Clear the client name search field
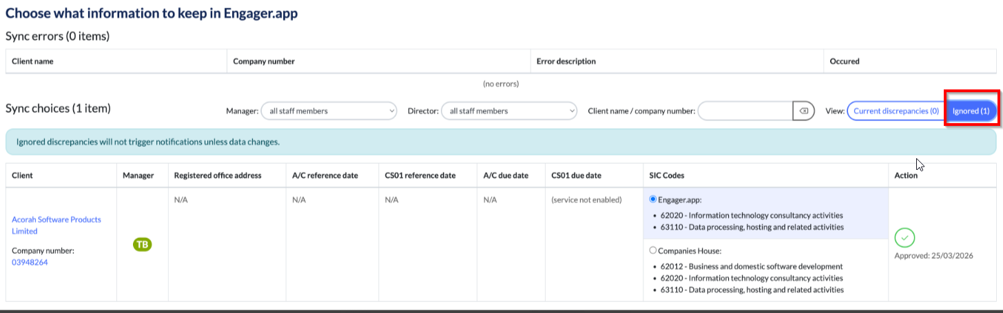The height and width of the screenshot is (313, 1003). (x=803, y=111)
